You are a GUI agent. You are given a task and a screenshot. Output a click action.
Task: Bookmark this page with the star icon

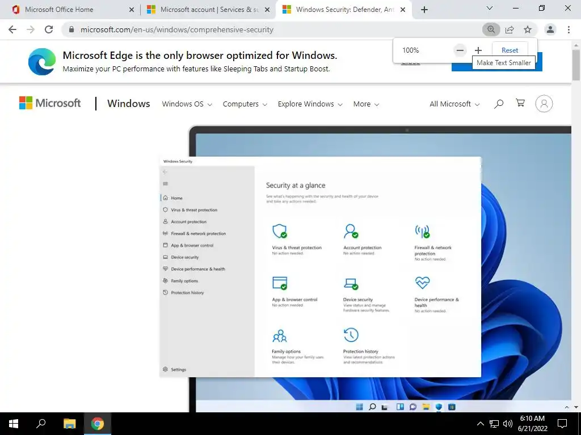528,29
